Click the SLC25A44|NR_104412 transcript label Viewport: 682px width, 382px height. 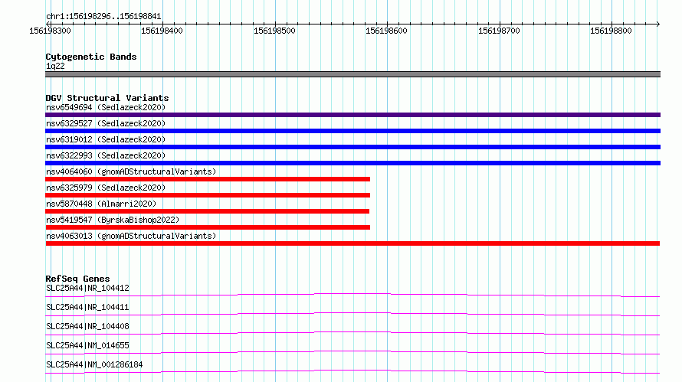pyautogui.click(x=87, y=288)
